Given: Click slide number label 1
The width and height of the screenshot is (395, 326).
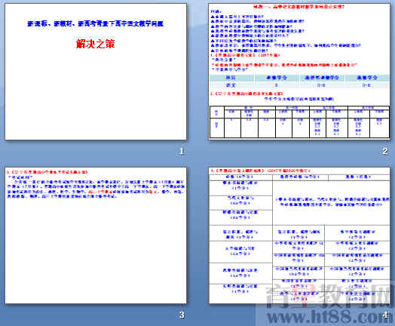Looking at the screenshot, I should pyautogui.click(x=182, y=151).
